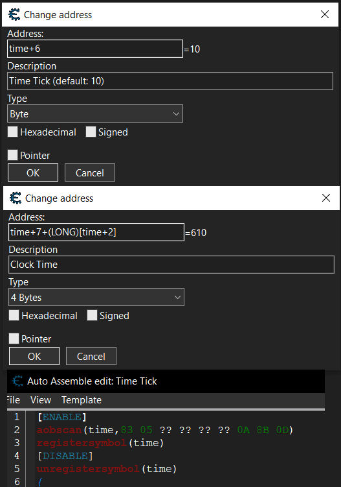
Task: Close the Clock Time change address dialog
Action: [326, 198]
